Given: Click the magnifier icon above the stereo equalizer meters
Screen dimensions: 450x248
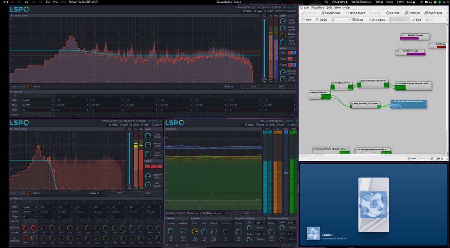Looking at the screenshot, I should point(264,16).
